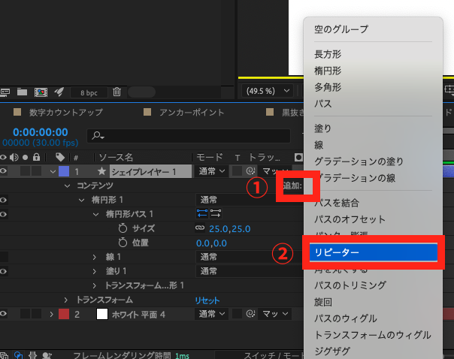Choose パスのトリミング in the menu
Image resolution: width=454 pixels, height=359 pixels.
coord(350,285)
